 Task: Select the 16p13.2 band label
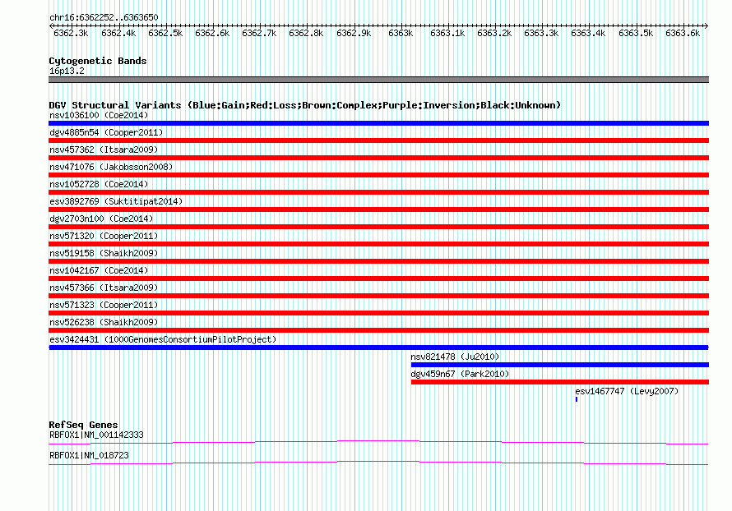point(67,71)
